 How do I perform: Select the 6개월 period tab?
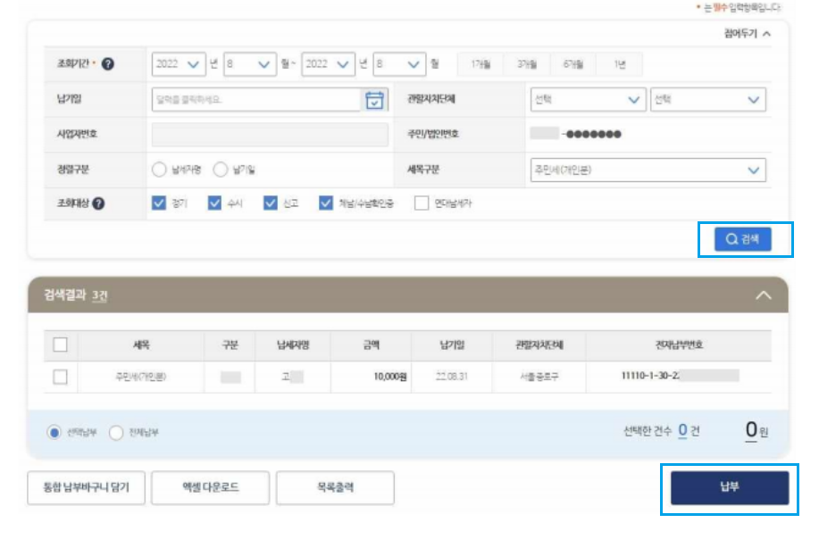pos(573,64)
